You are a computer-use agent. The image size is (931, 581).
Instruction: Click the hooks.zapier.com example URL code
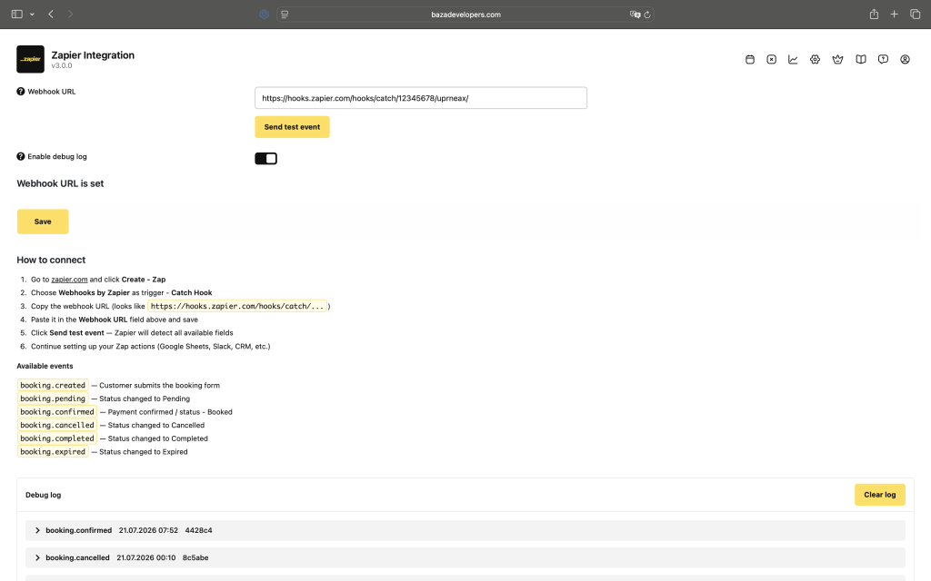point(237,306)
